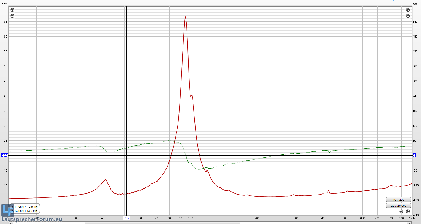Zoom in the frequency axis
This screenshot has height=224, width=421.
coord(408,212)
